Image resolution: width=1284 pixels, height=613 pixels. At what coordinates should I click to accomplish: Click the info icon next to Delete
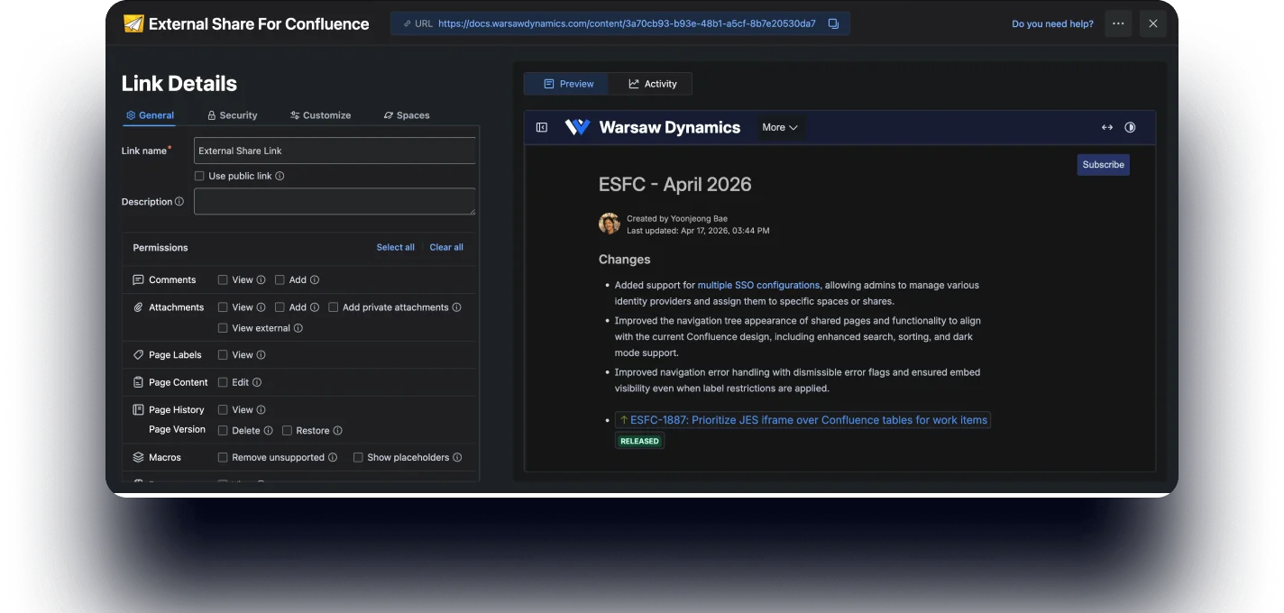pos(269,431)
